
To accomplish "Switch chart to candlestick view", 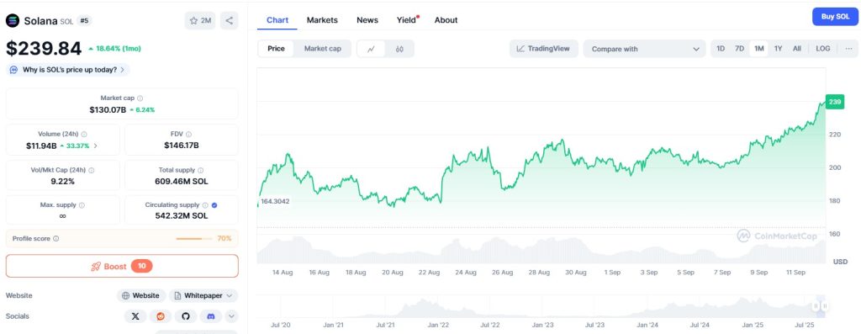I will [399, 49].
